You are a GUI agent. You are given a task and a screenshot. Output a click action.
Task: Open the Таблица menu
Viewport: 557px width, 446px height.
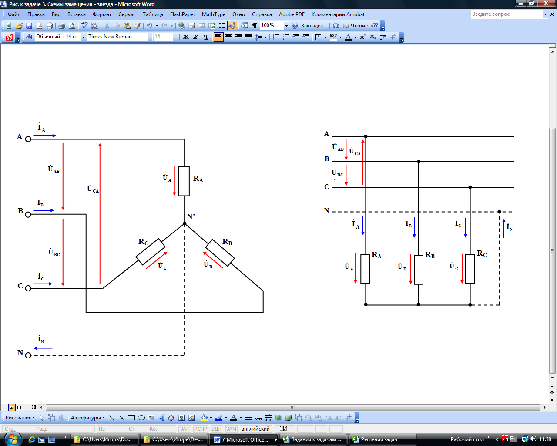[153, 14]
